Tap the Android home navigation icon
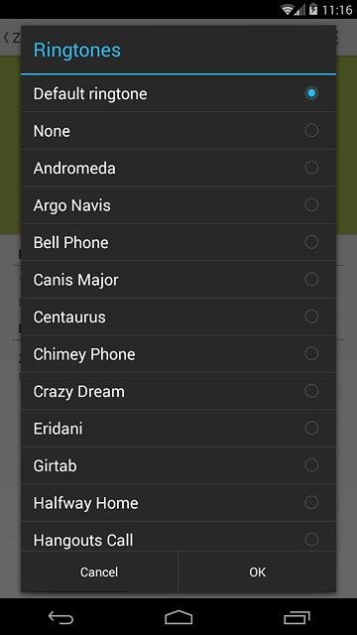Viewport: 357px width, 635px height. coord(178,617)
